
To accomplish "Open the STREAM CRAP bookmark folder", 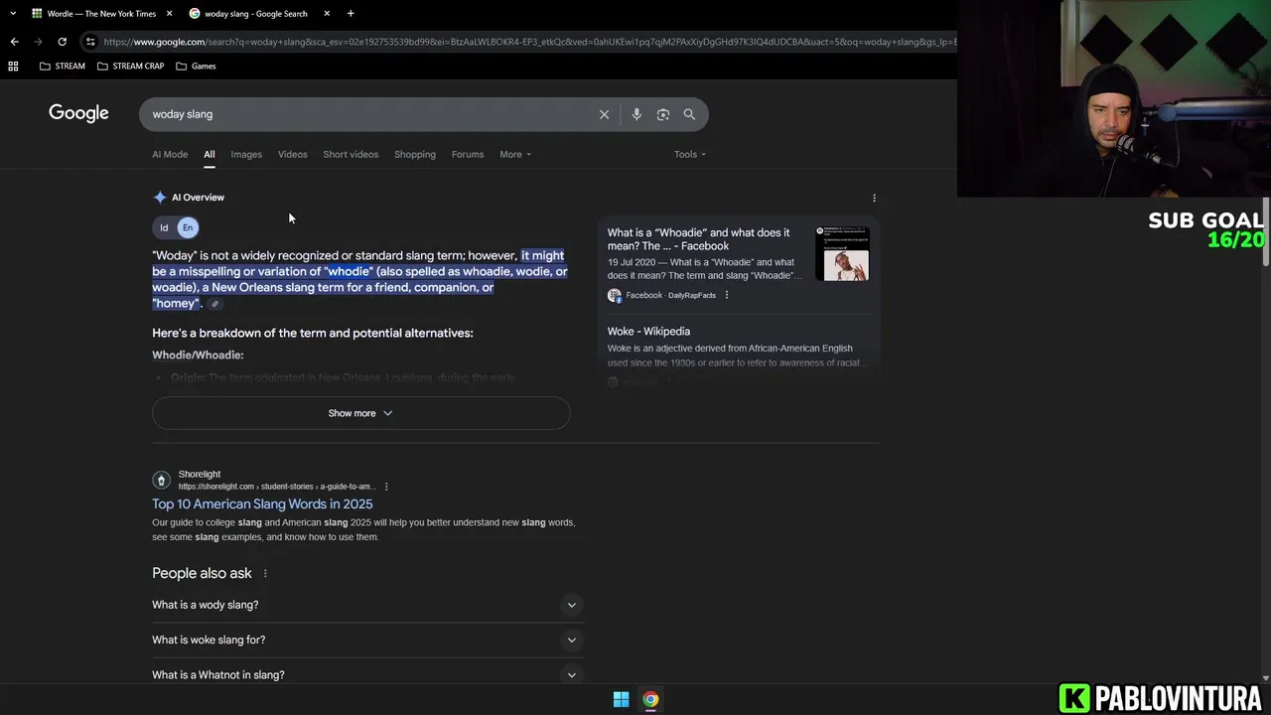I will (131, 66).
